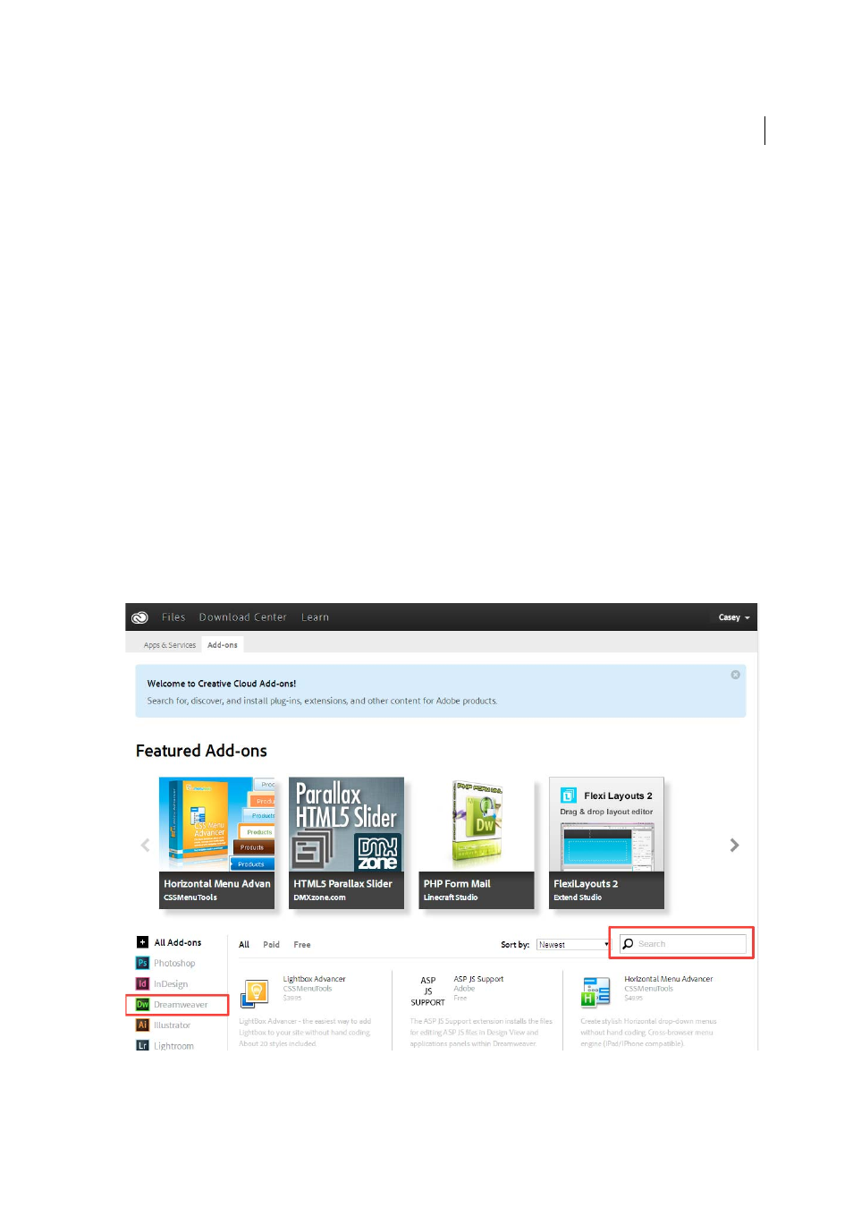Open the Learn menu
The width and height of the screenshot is (853, 1208).
point(315,617)
